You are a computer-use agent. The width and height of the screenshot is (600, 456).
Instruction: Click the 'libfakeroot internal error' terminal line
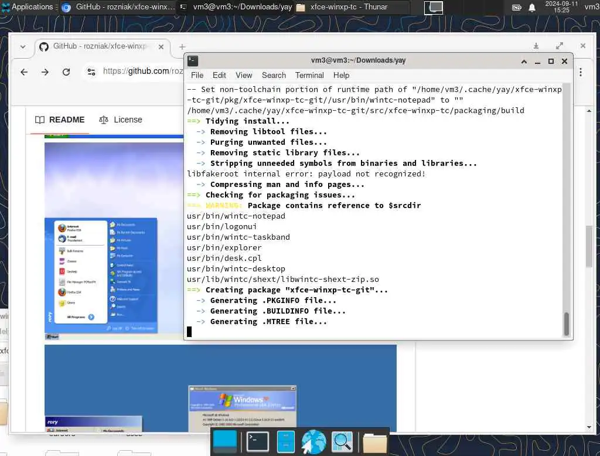tap(306, 174)
